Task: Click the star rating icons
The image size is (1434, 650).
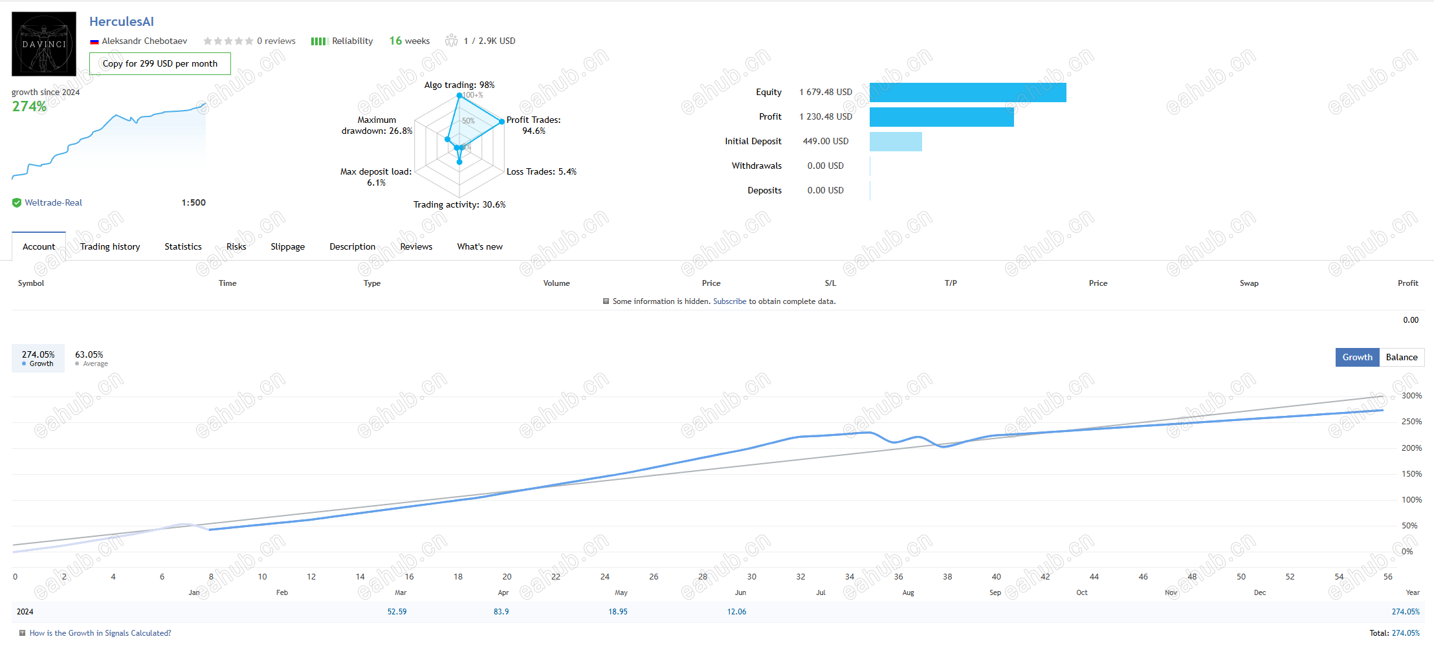Action: [228, 41]
